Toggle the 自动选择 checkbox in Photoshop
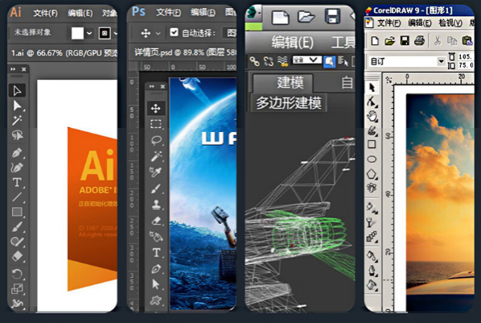 point(174,32)
